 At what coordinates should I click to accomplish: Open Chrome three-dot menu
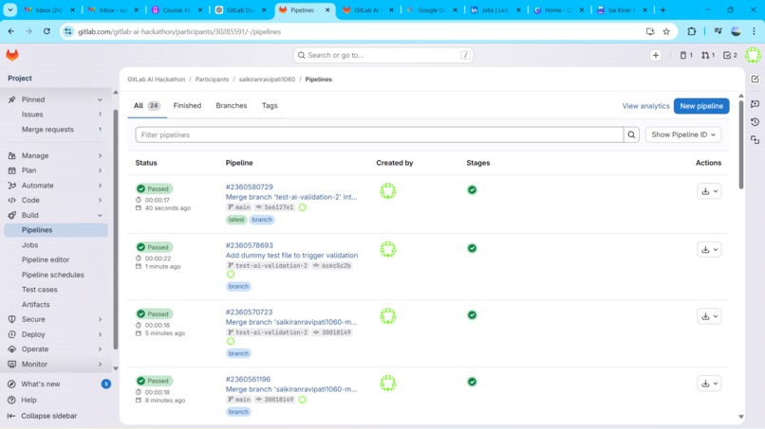pos(754,31)
